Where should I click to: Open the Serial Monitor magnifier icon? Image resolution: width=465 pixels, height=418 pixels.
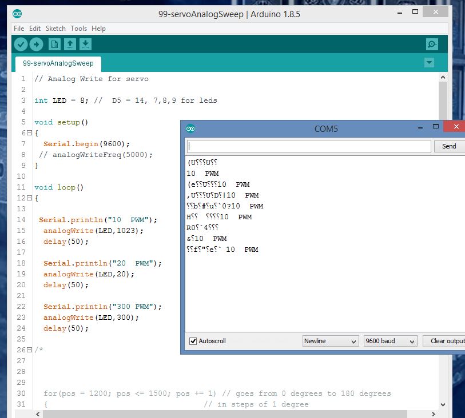(432, 43)
